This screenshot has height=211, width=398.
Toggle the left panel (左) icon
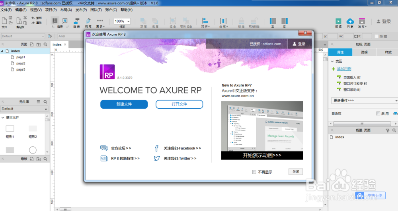[273, 21]
